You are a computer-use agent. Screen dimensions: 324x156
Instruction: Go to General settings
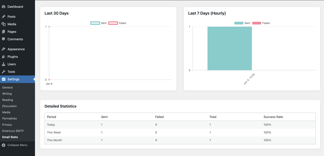point(7,87)
